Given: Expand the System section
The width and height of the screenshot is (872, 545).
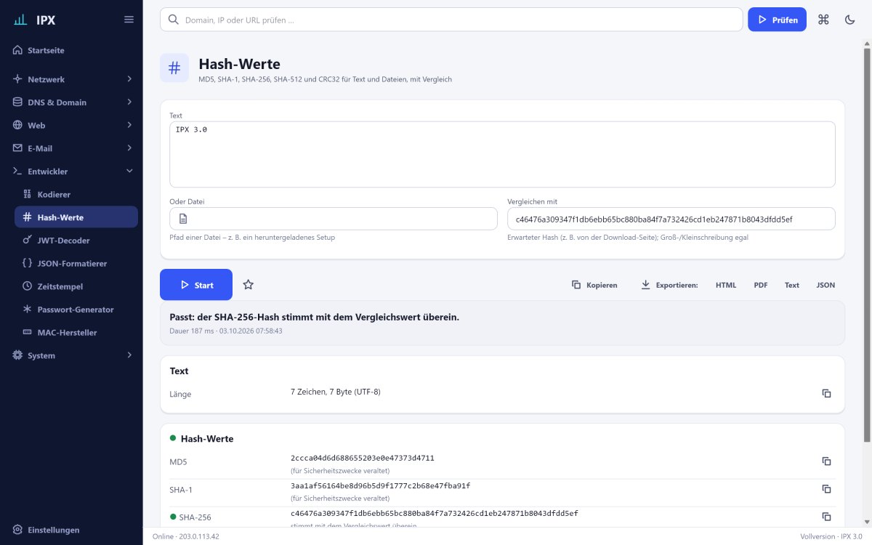Looking at the screenshot, I should coord(129,355).
